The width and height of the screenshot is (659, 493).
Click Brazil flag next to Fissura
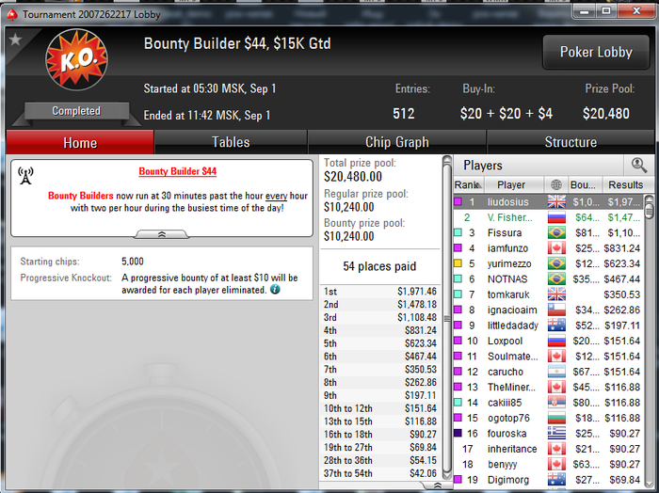(x=556, y=232)
